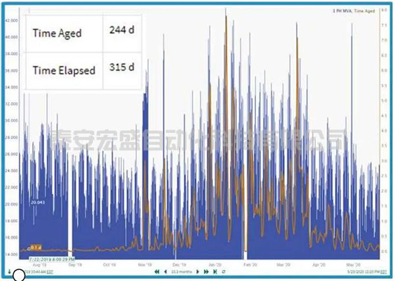Click the down arrow icon at bottom-left
The image size is (395, 281).
point(9,271)
